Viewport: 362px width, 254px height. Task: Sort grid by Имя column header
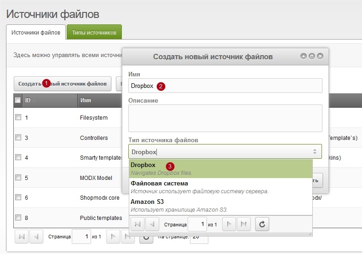pos(100,100)
